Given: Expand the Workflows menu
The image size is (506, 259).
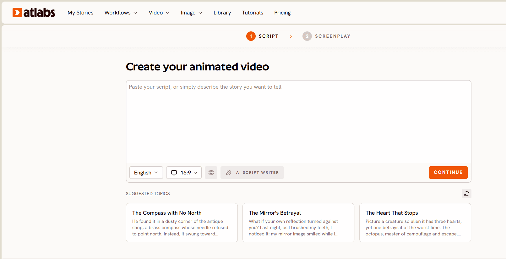Looking at the screenshot, I should (x=121, y=13).
